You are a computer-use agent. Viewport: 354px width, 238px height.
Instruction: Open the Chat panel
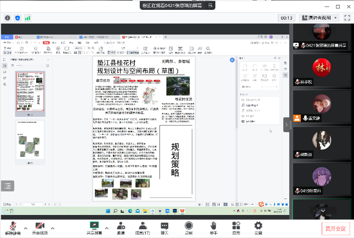coord(164,227)
